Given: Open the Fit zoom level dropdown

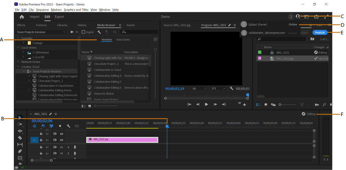Looking at the screenshot, I should coord(199,88).
